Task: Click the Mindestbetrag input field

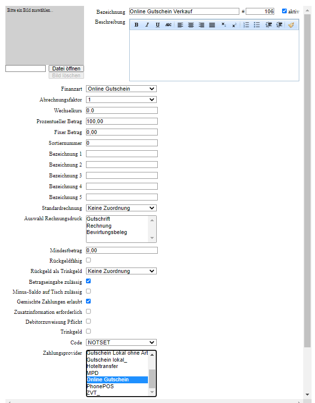Action: [122, 250]
